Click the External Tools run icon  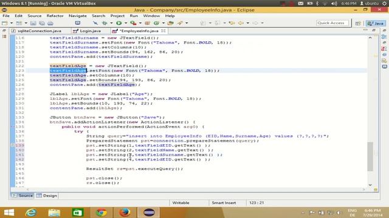coord(133,23)
